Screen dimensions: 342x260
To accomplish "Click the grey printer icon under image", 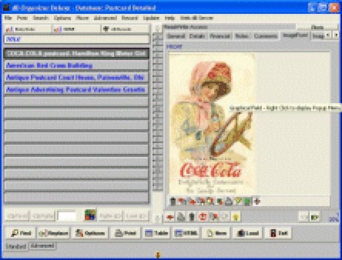I will (228, 202).
